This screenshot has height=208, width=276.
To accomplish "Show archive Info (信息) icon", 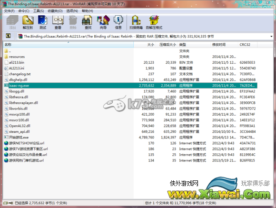I will (x=118, y=22).
